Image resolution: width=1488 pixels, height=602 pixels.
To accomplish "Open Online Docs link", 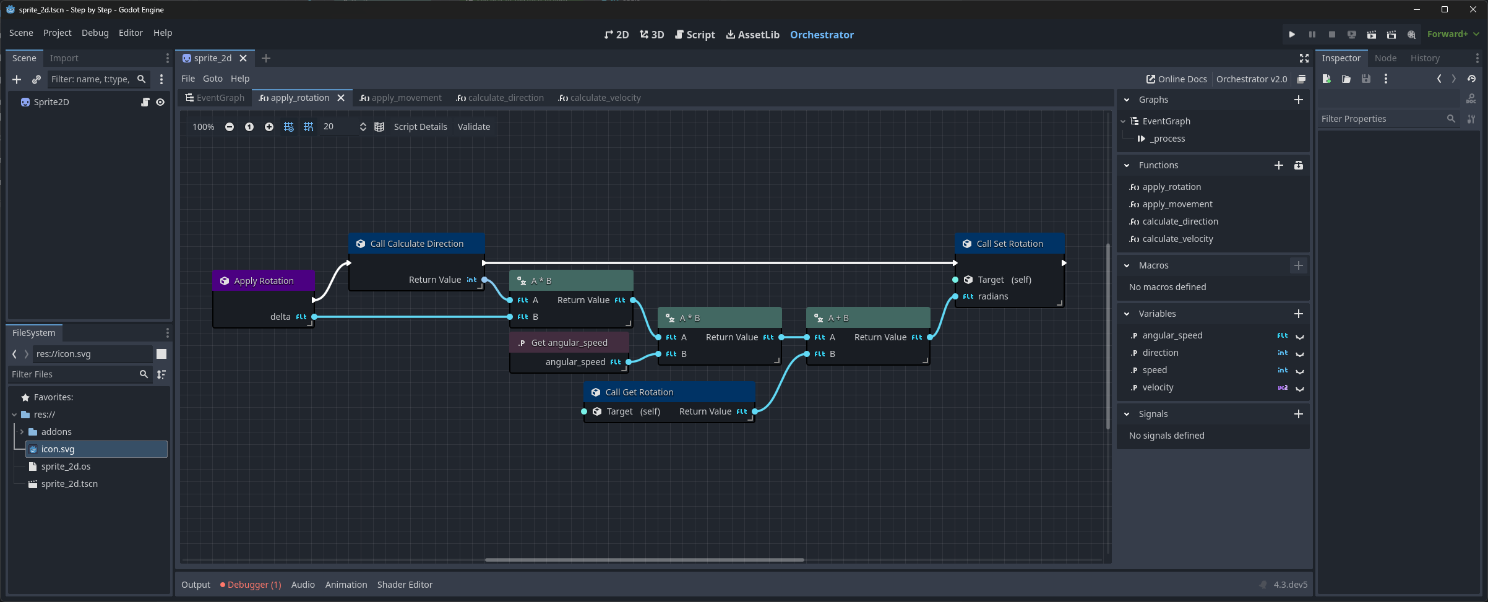I will (x=1177, y=79).
